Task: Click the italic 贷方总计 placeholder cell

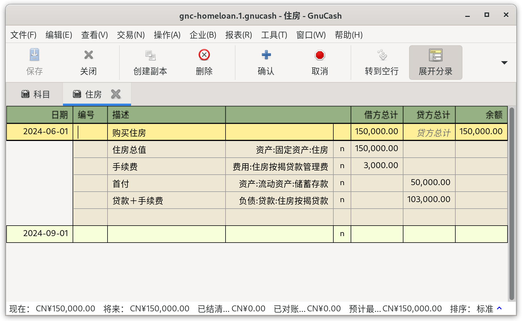Action: 429,132
